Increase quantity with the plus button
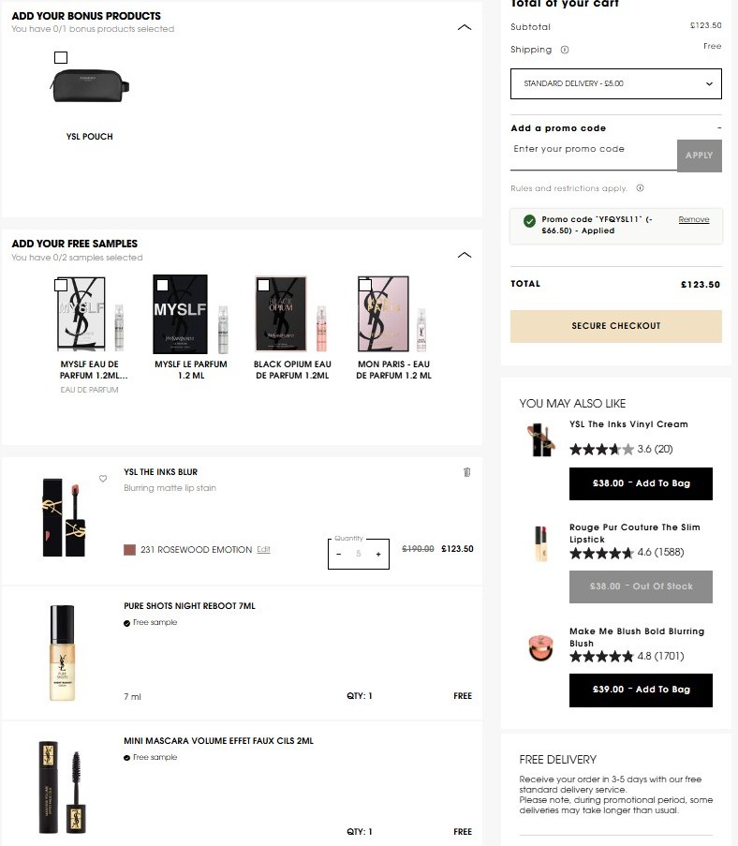 coord(378,554)
